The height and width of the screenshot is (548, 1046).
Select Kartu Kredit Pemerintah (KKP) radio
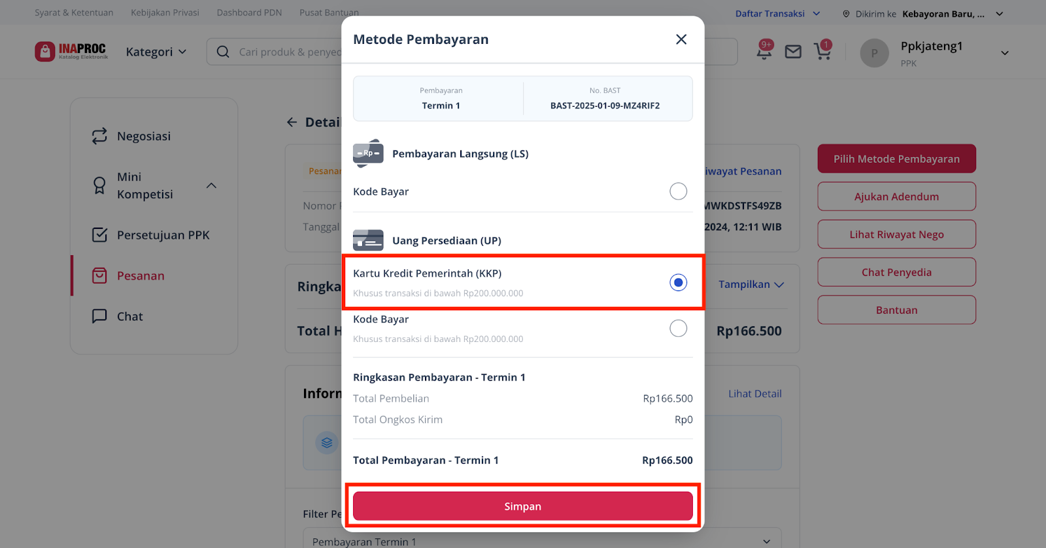click(x=679, y=283)
